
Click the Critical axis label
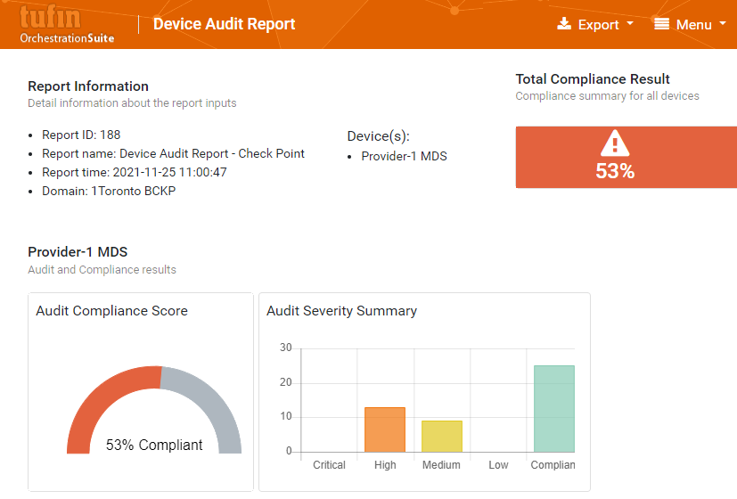(x=329, y=465)
